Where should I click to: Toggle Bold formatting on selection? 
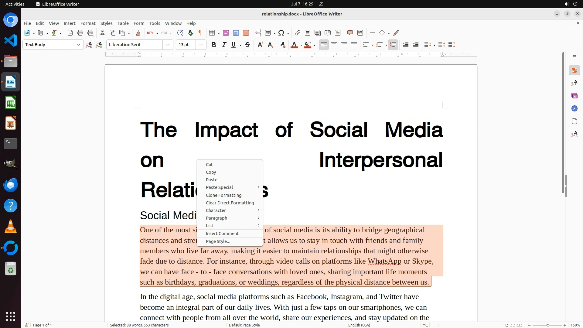click(214, 45)
